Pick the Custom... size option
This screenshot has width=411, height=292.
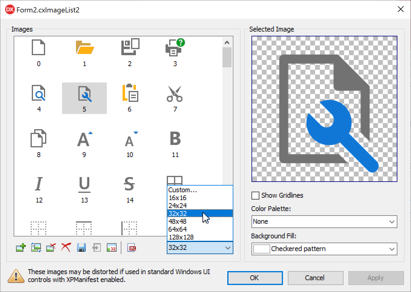pyautogui.click(x=182, y=190)
